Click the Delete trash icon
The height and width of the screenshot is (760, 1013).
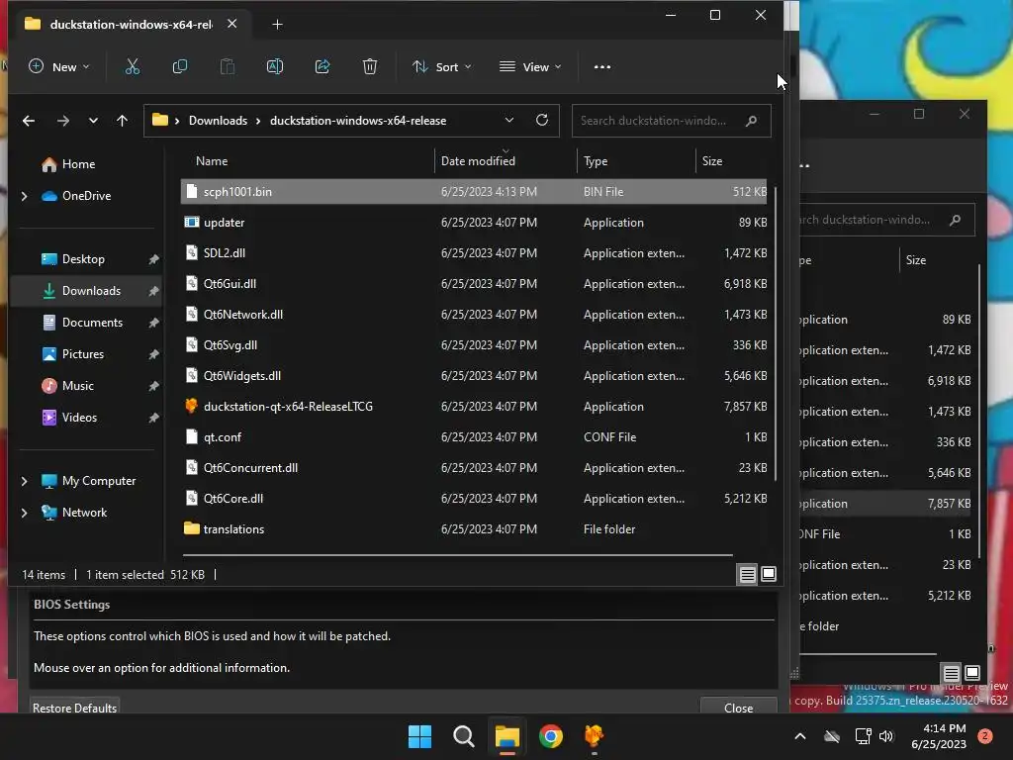[x=370, y=66]
